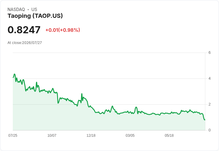
Task: Click the 0 value on price axis
Action: pos(209,130)
